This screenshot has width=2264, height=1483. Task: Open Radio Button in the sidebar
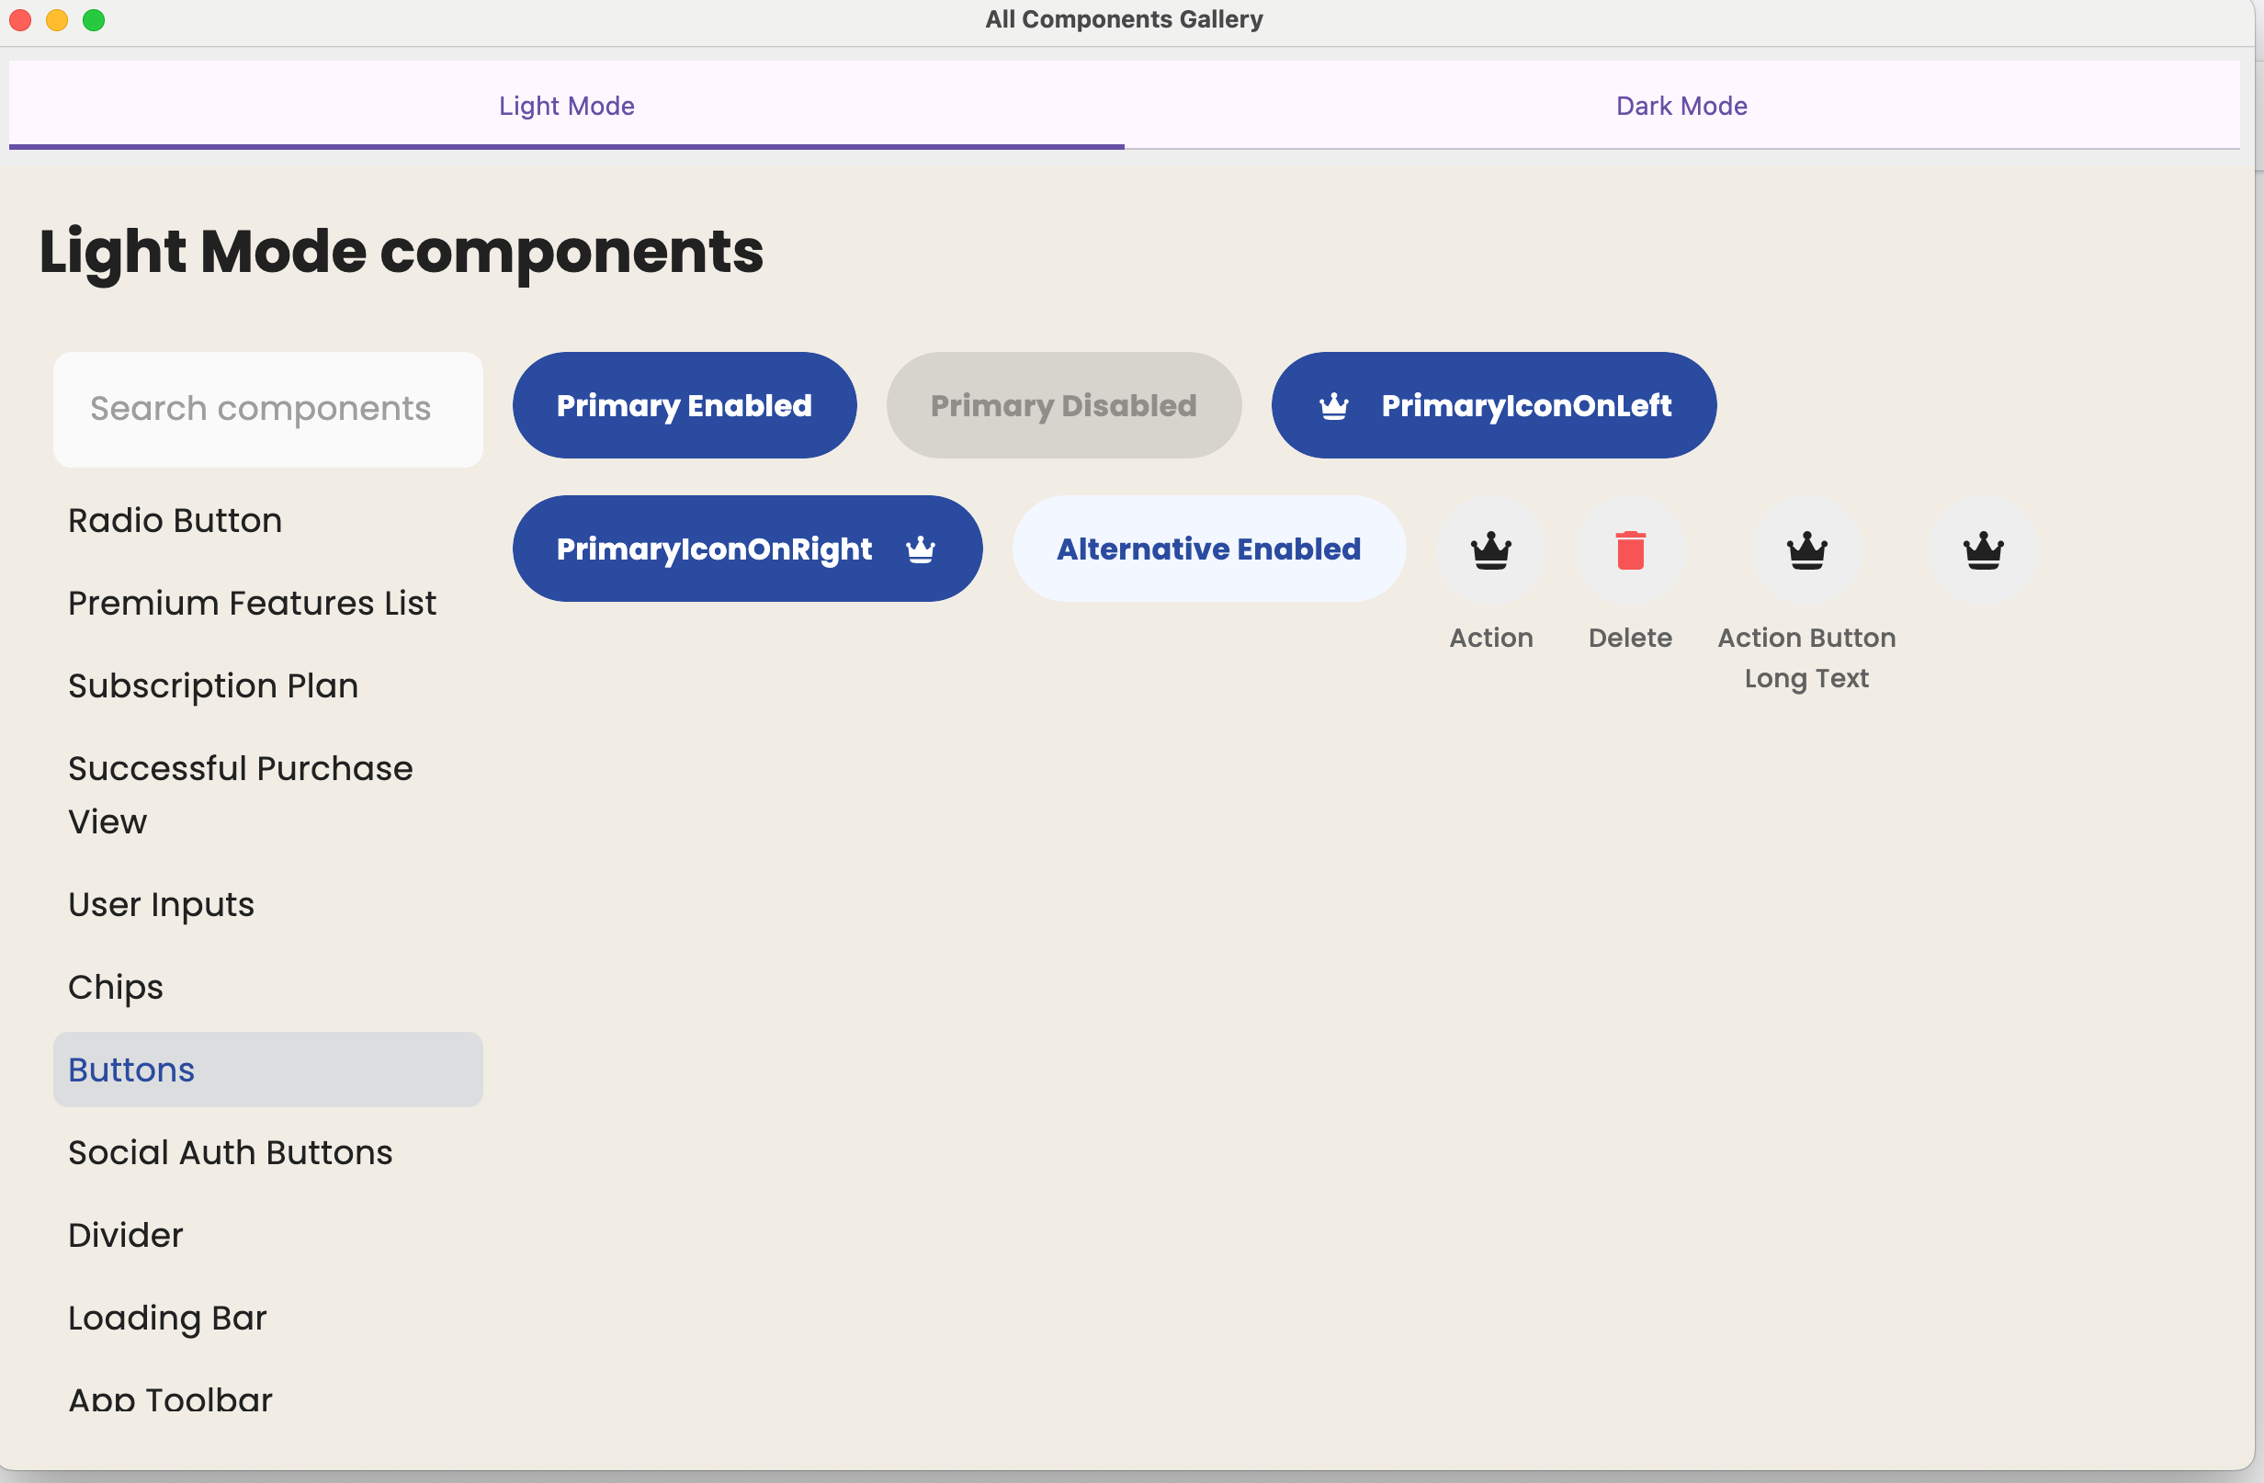point(267,520)
